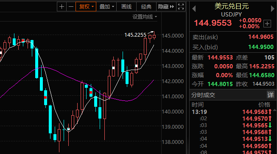
Task: Click the 145.2255 high price label
Action: tap(135, 35)
